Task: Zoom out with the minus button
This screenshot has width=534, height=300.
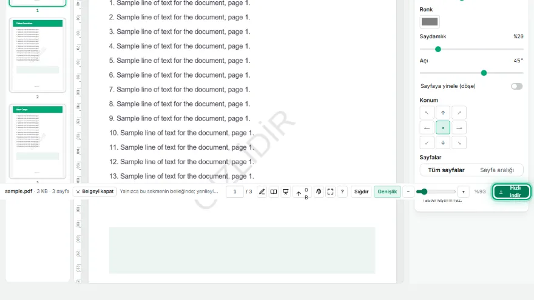Action: (x=408, y=192)
